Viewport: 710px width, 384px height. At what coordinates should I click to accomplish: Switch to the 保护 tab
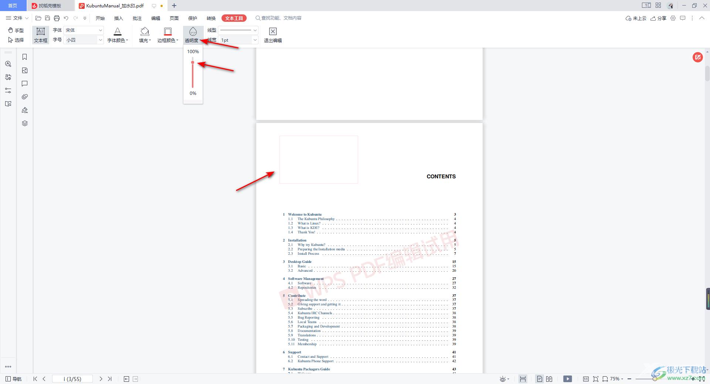[193, 18]
